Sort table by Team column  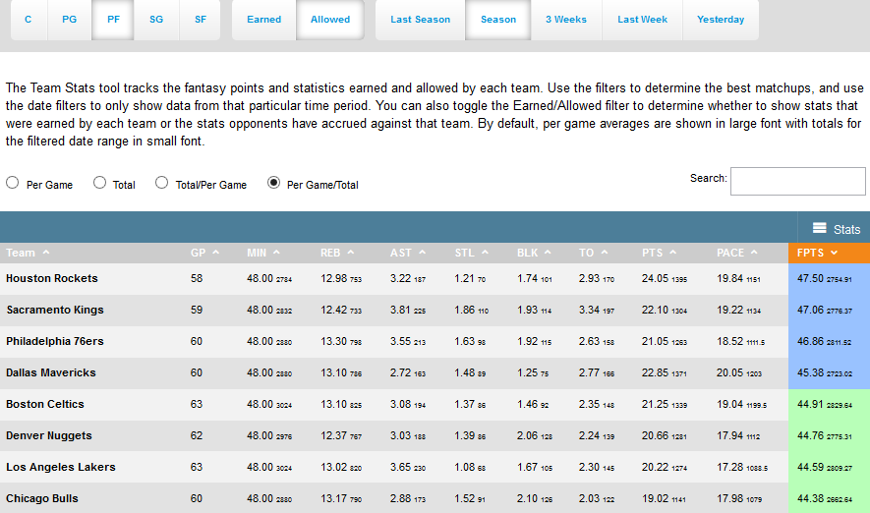coord(28,253)
